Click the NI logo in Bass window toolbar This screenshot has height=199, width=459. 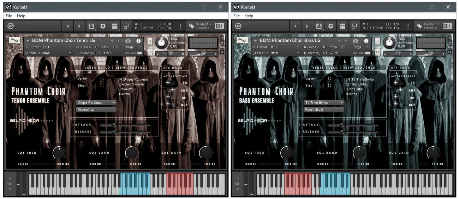pyautogui.click(x=447, y=26)
